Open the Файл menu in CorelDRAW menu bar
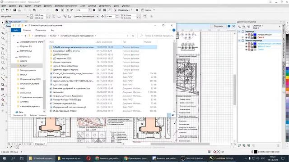Viewport: 289px width, 162px height. click(4, 6)
